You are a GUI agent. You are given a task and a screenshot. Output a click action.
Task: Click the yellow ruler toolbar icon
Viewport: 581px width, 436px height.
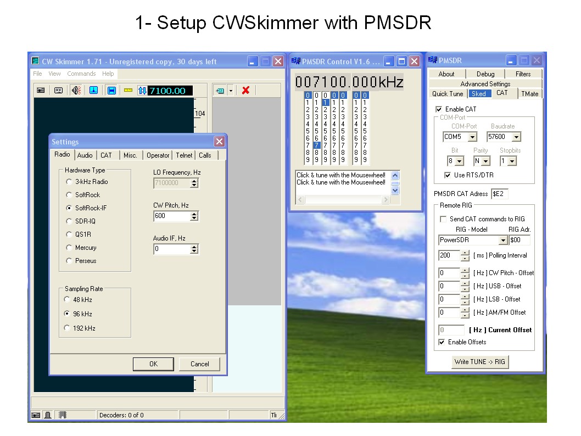tap(128, 91)
